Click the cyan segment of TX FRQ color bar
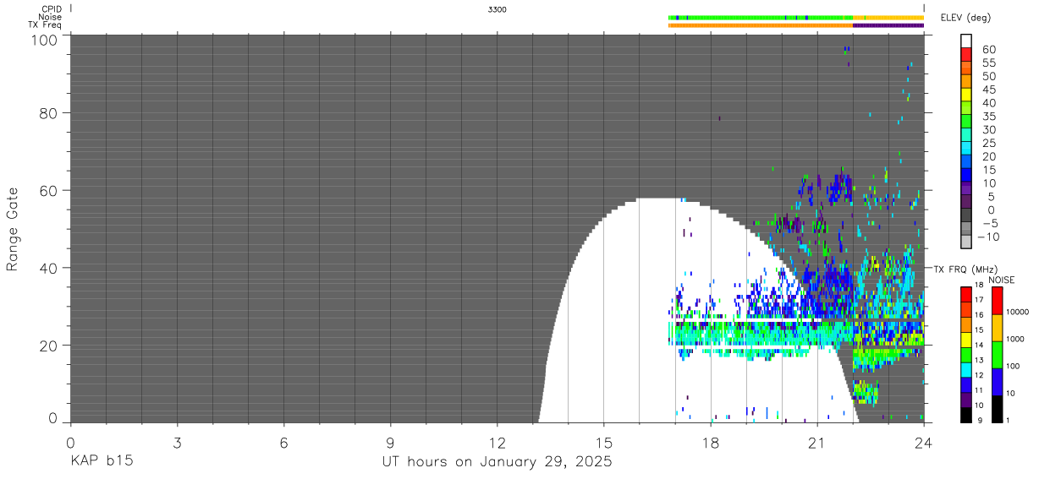Screen dimensions: 1039x479 click(x=966, y=370)
